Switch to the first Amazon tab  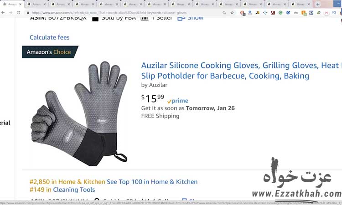[x=10, y=4]
